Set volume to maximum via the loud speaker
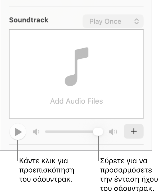Screen dimensions: 159x194 point(113,132)
